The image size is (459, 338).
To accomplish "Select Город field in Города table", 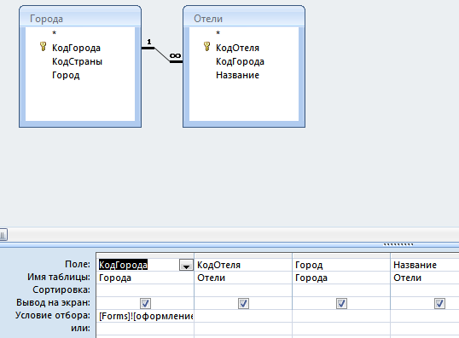I will (66, 76).
